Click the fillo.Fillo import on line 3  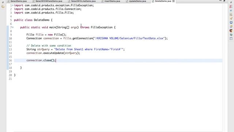coord(49,13)
